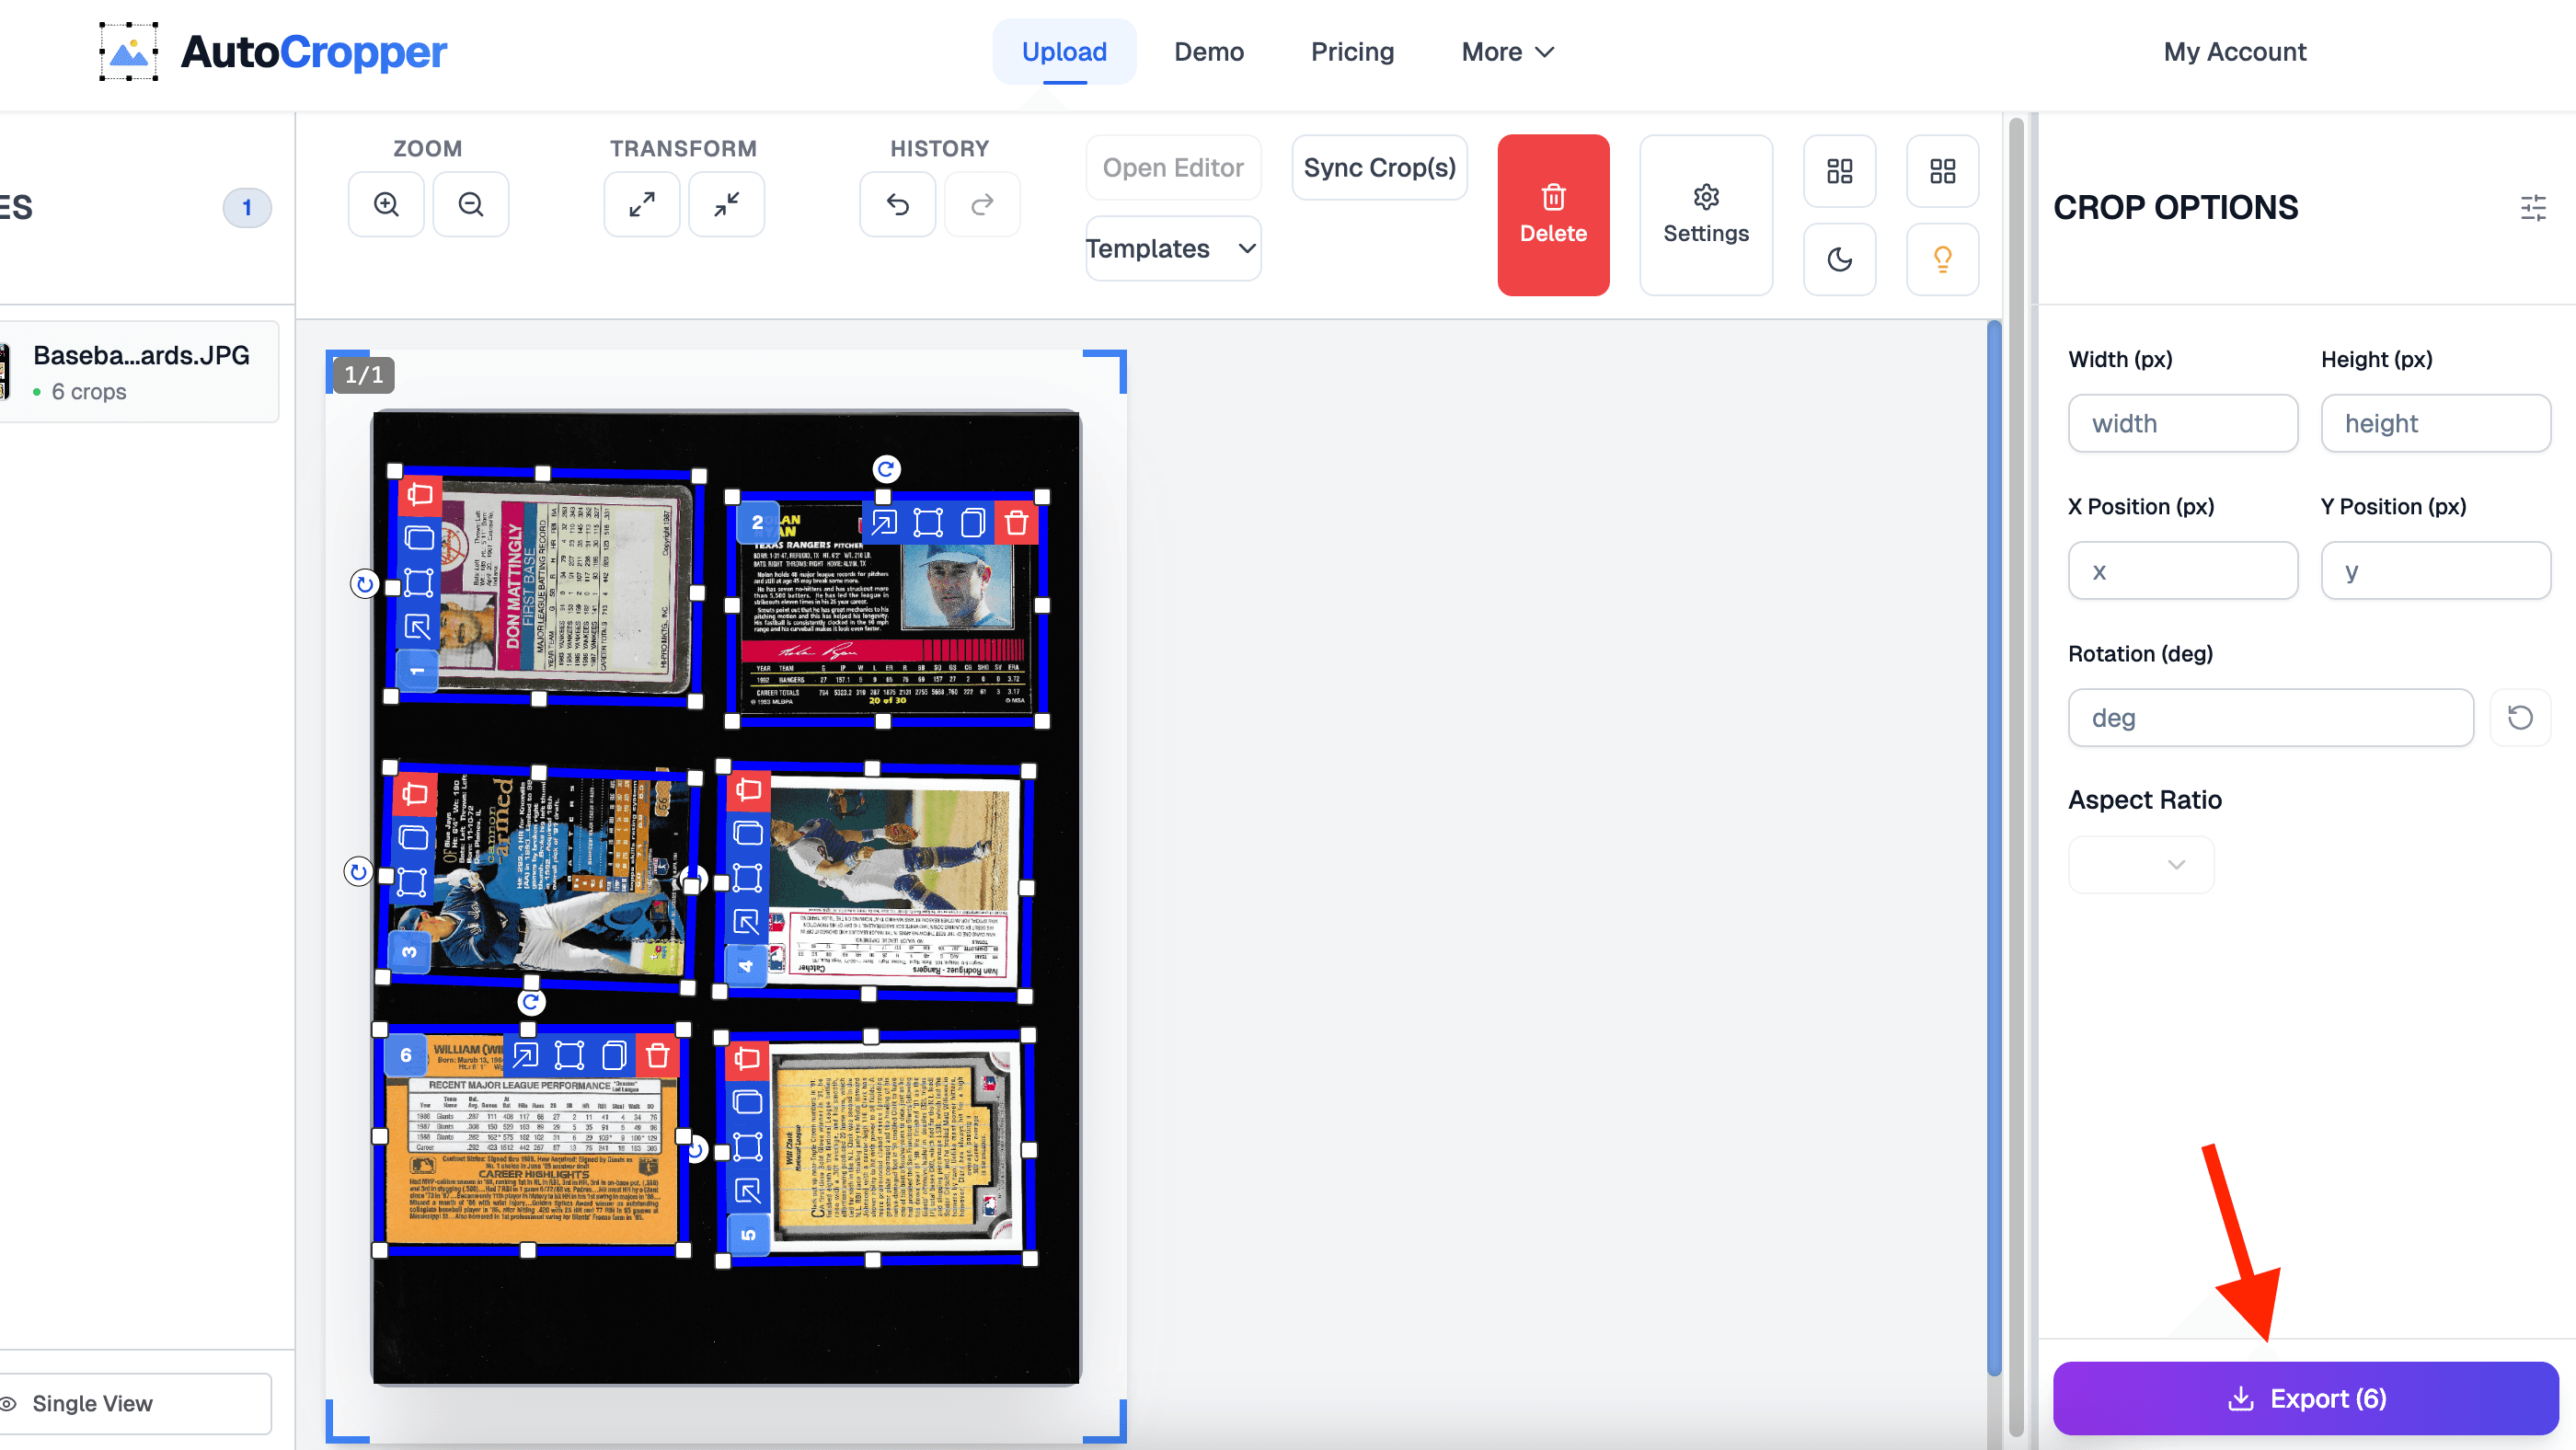
Task: Click the left grid layout icon
Action: (x=1840, y=171)
